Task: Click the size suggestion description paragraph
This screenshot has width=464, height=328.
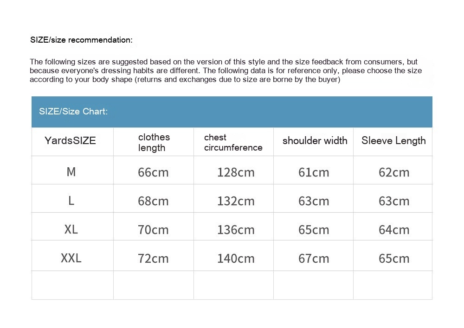Action: click(x=226, y=70)
